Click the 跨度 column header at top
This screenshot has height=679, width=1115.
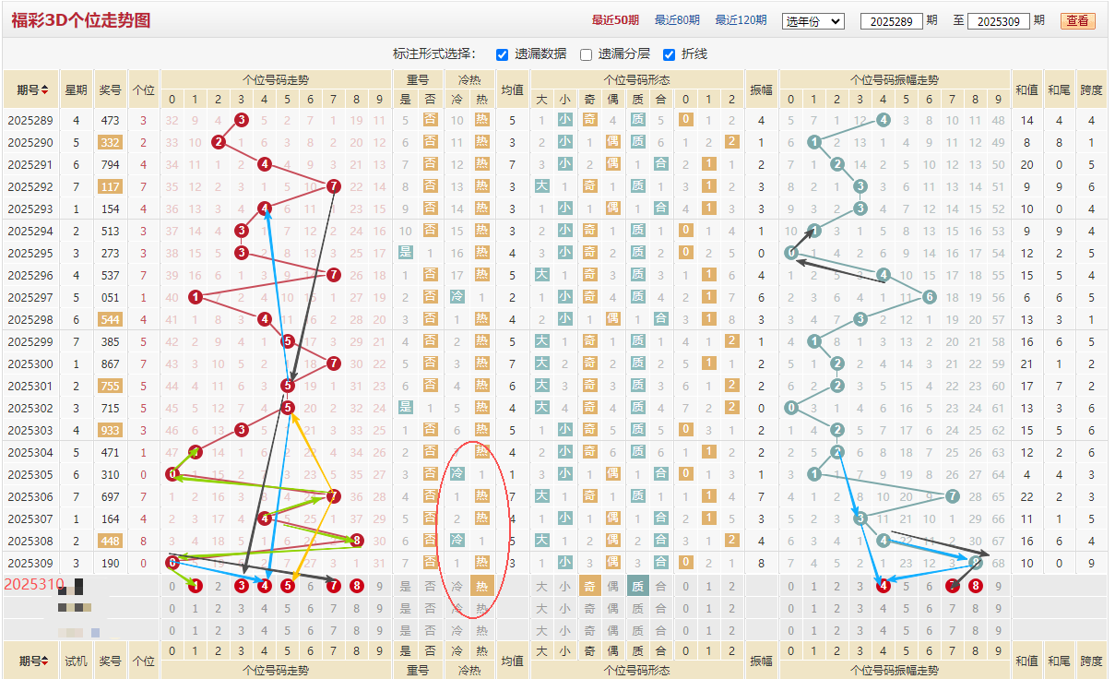[1091, 90]
